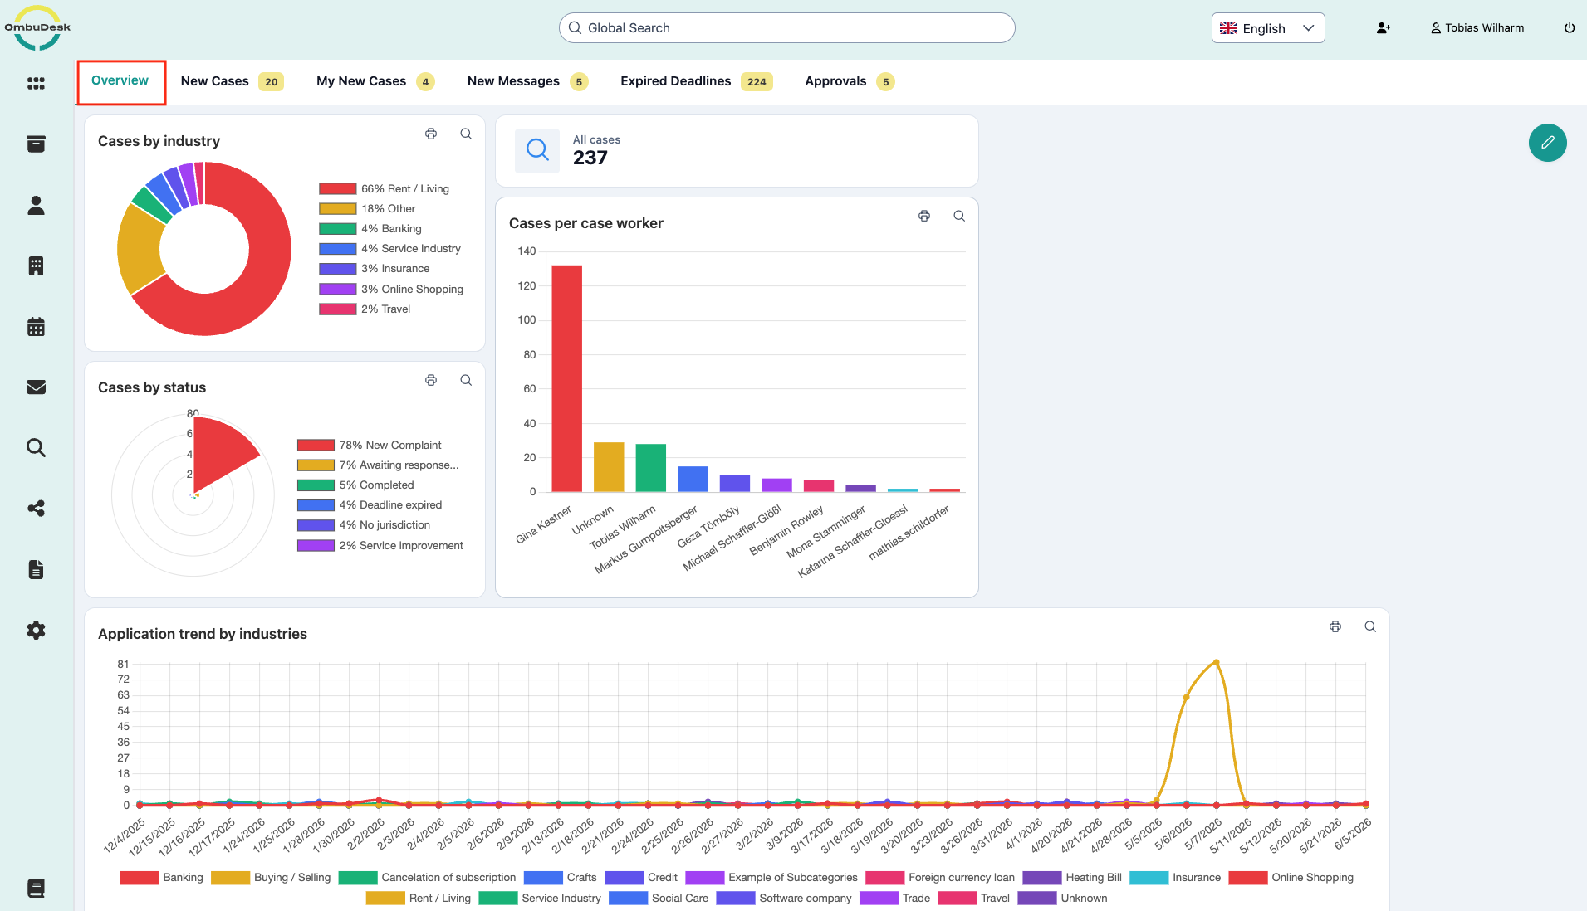Open the document sidebar icon
Image resolution: width=1587 pixels, height=911 pixels.
pyautogui.click(x=36, y=569)
